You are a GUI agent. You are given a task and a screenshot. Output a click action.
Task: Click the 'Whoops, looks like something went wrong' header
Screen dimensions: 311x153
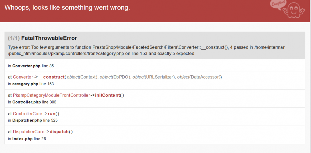67,7
